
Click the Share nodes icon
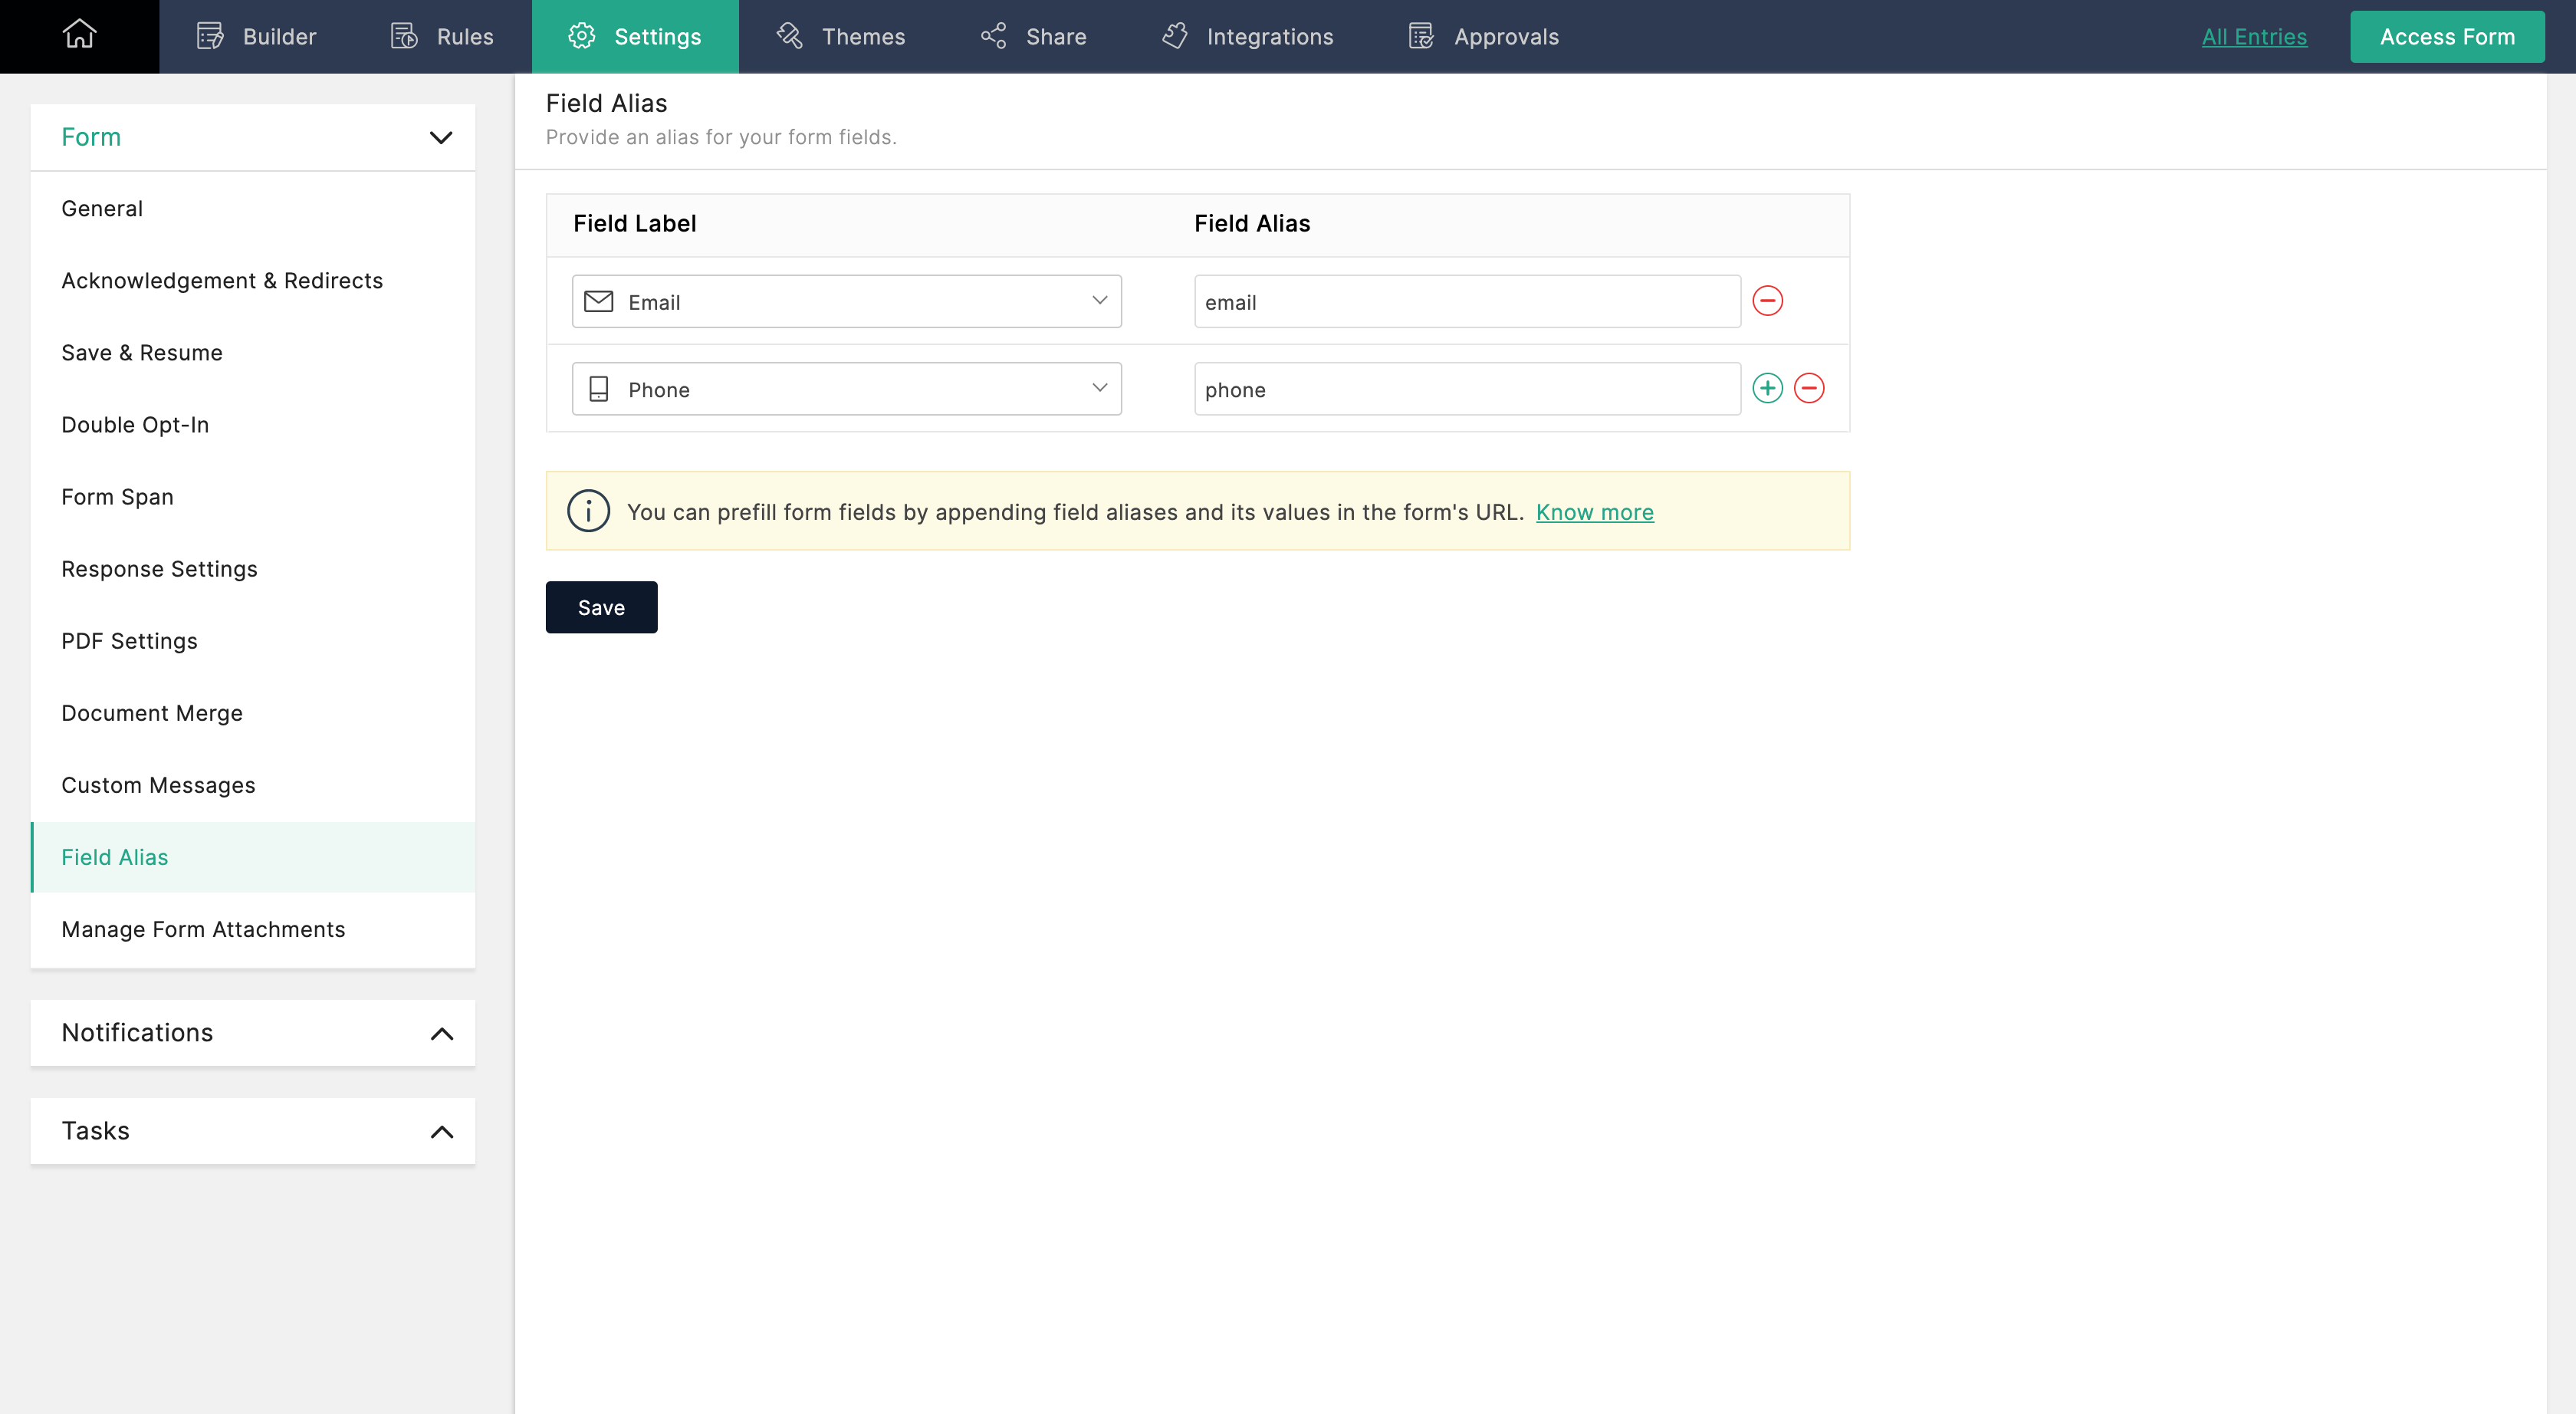pos(993,36)
